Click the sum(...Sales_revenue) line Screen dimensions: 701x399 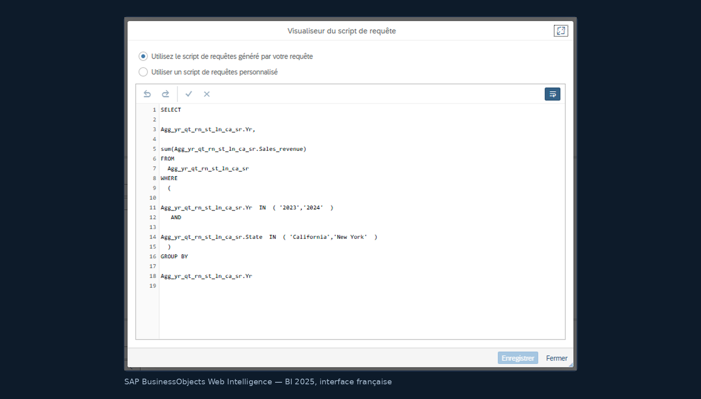[x=234, y=149]
